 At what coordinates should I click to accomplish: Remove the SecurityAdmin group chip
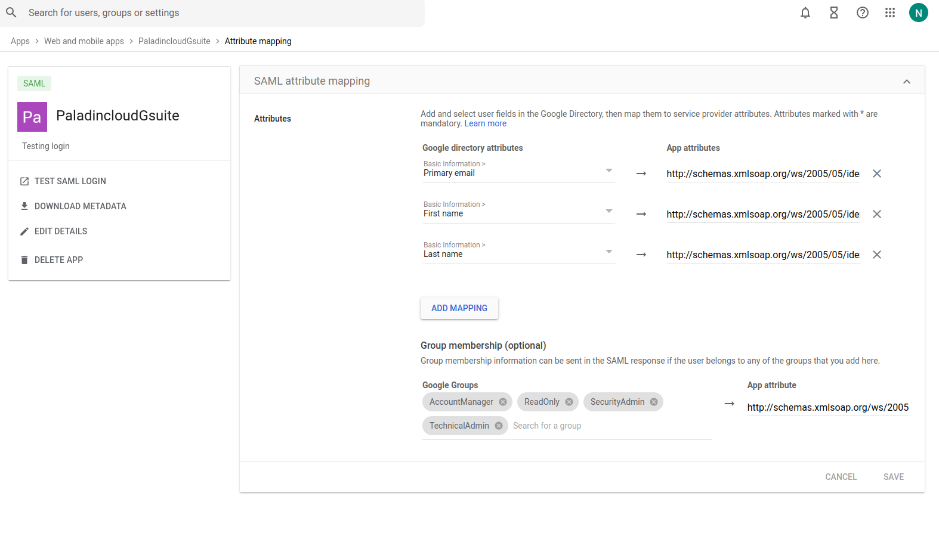coord(654,402)
